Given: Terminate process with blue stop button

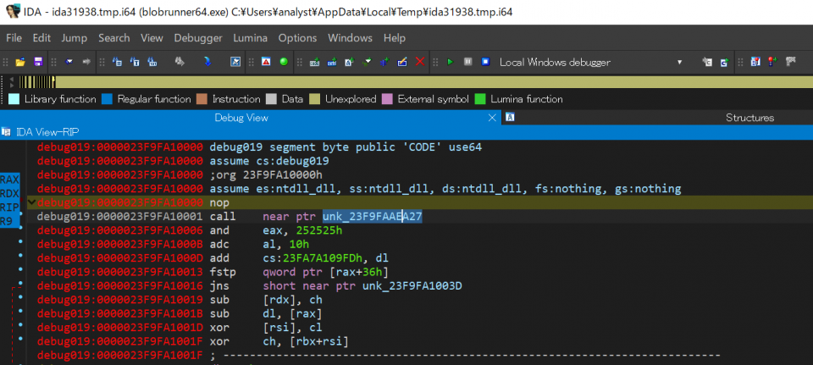Looking at the screenshot, I should click(485, 62).
